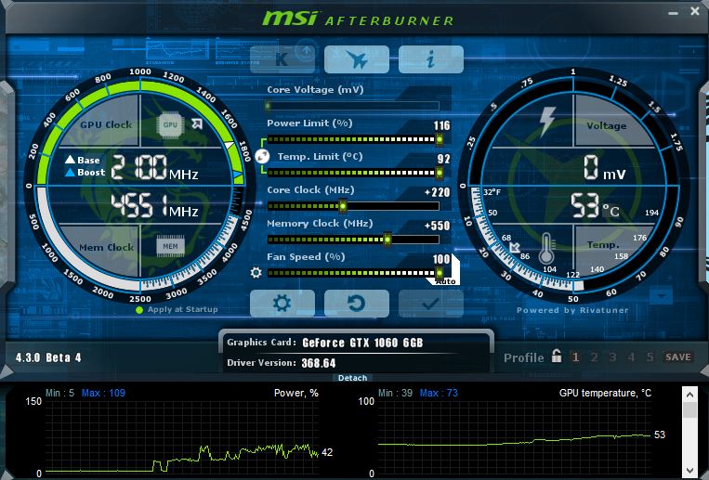Click the airplane OC scanner button
This screenshot has width=709, height=480.
357,59
